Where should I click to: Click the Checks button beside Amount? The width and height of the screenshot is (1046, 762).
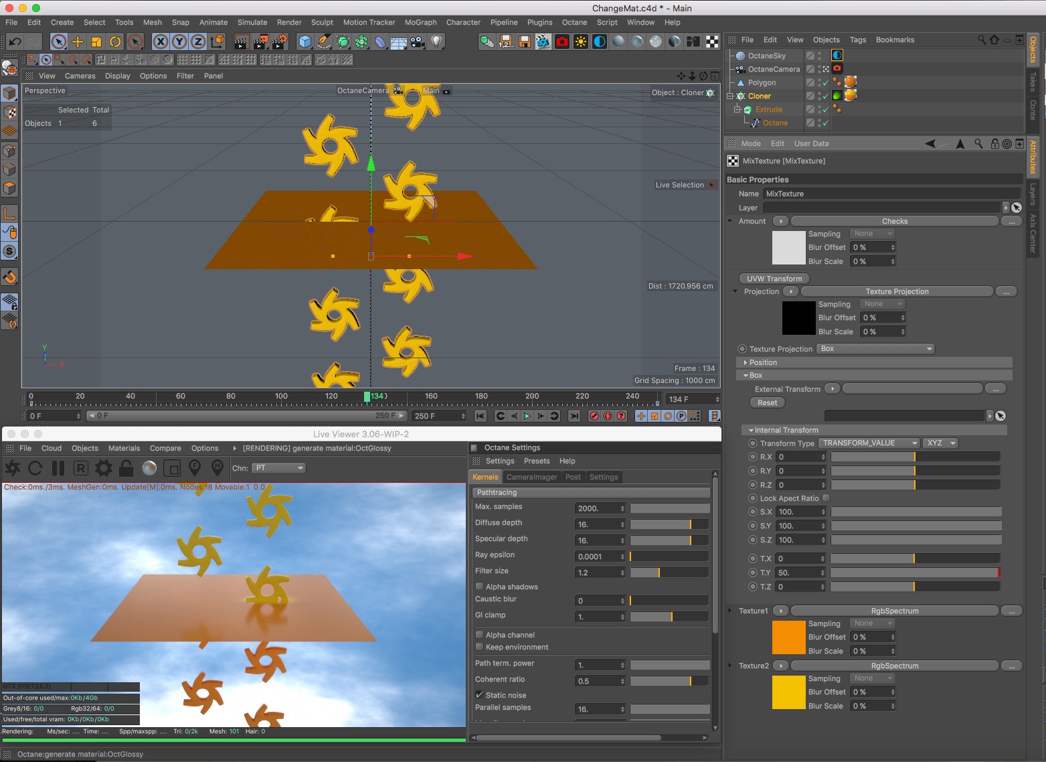pos(895,221)
